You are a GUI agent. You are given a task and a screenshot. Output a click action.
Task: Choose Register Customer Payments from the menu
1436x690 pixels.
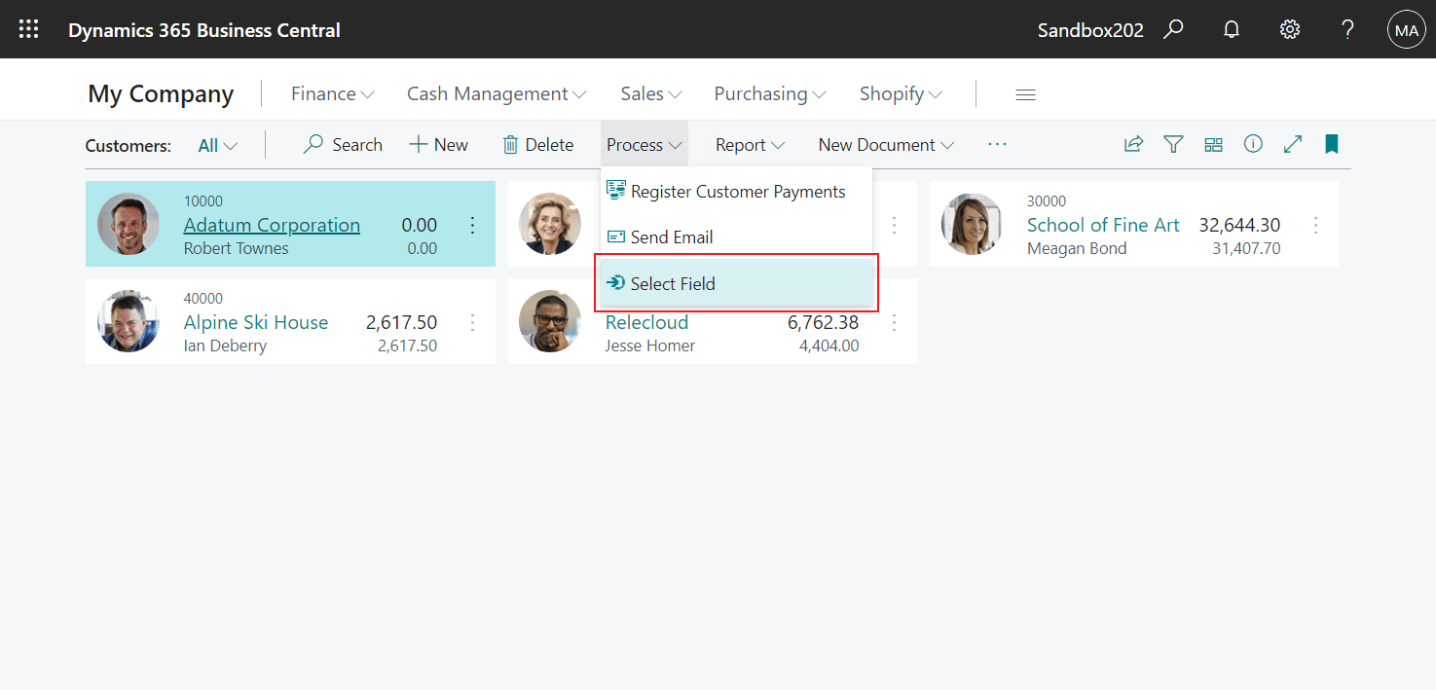pos(738,191)
